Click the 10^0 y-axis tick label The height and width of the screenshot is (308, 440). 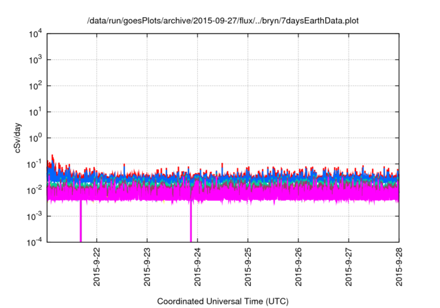pyautogui.click(x=35, y=138)
